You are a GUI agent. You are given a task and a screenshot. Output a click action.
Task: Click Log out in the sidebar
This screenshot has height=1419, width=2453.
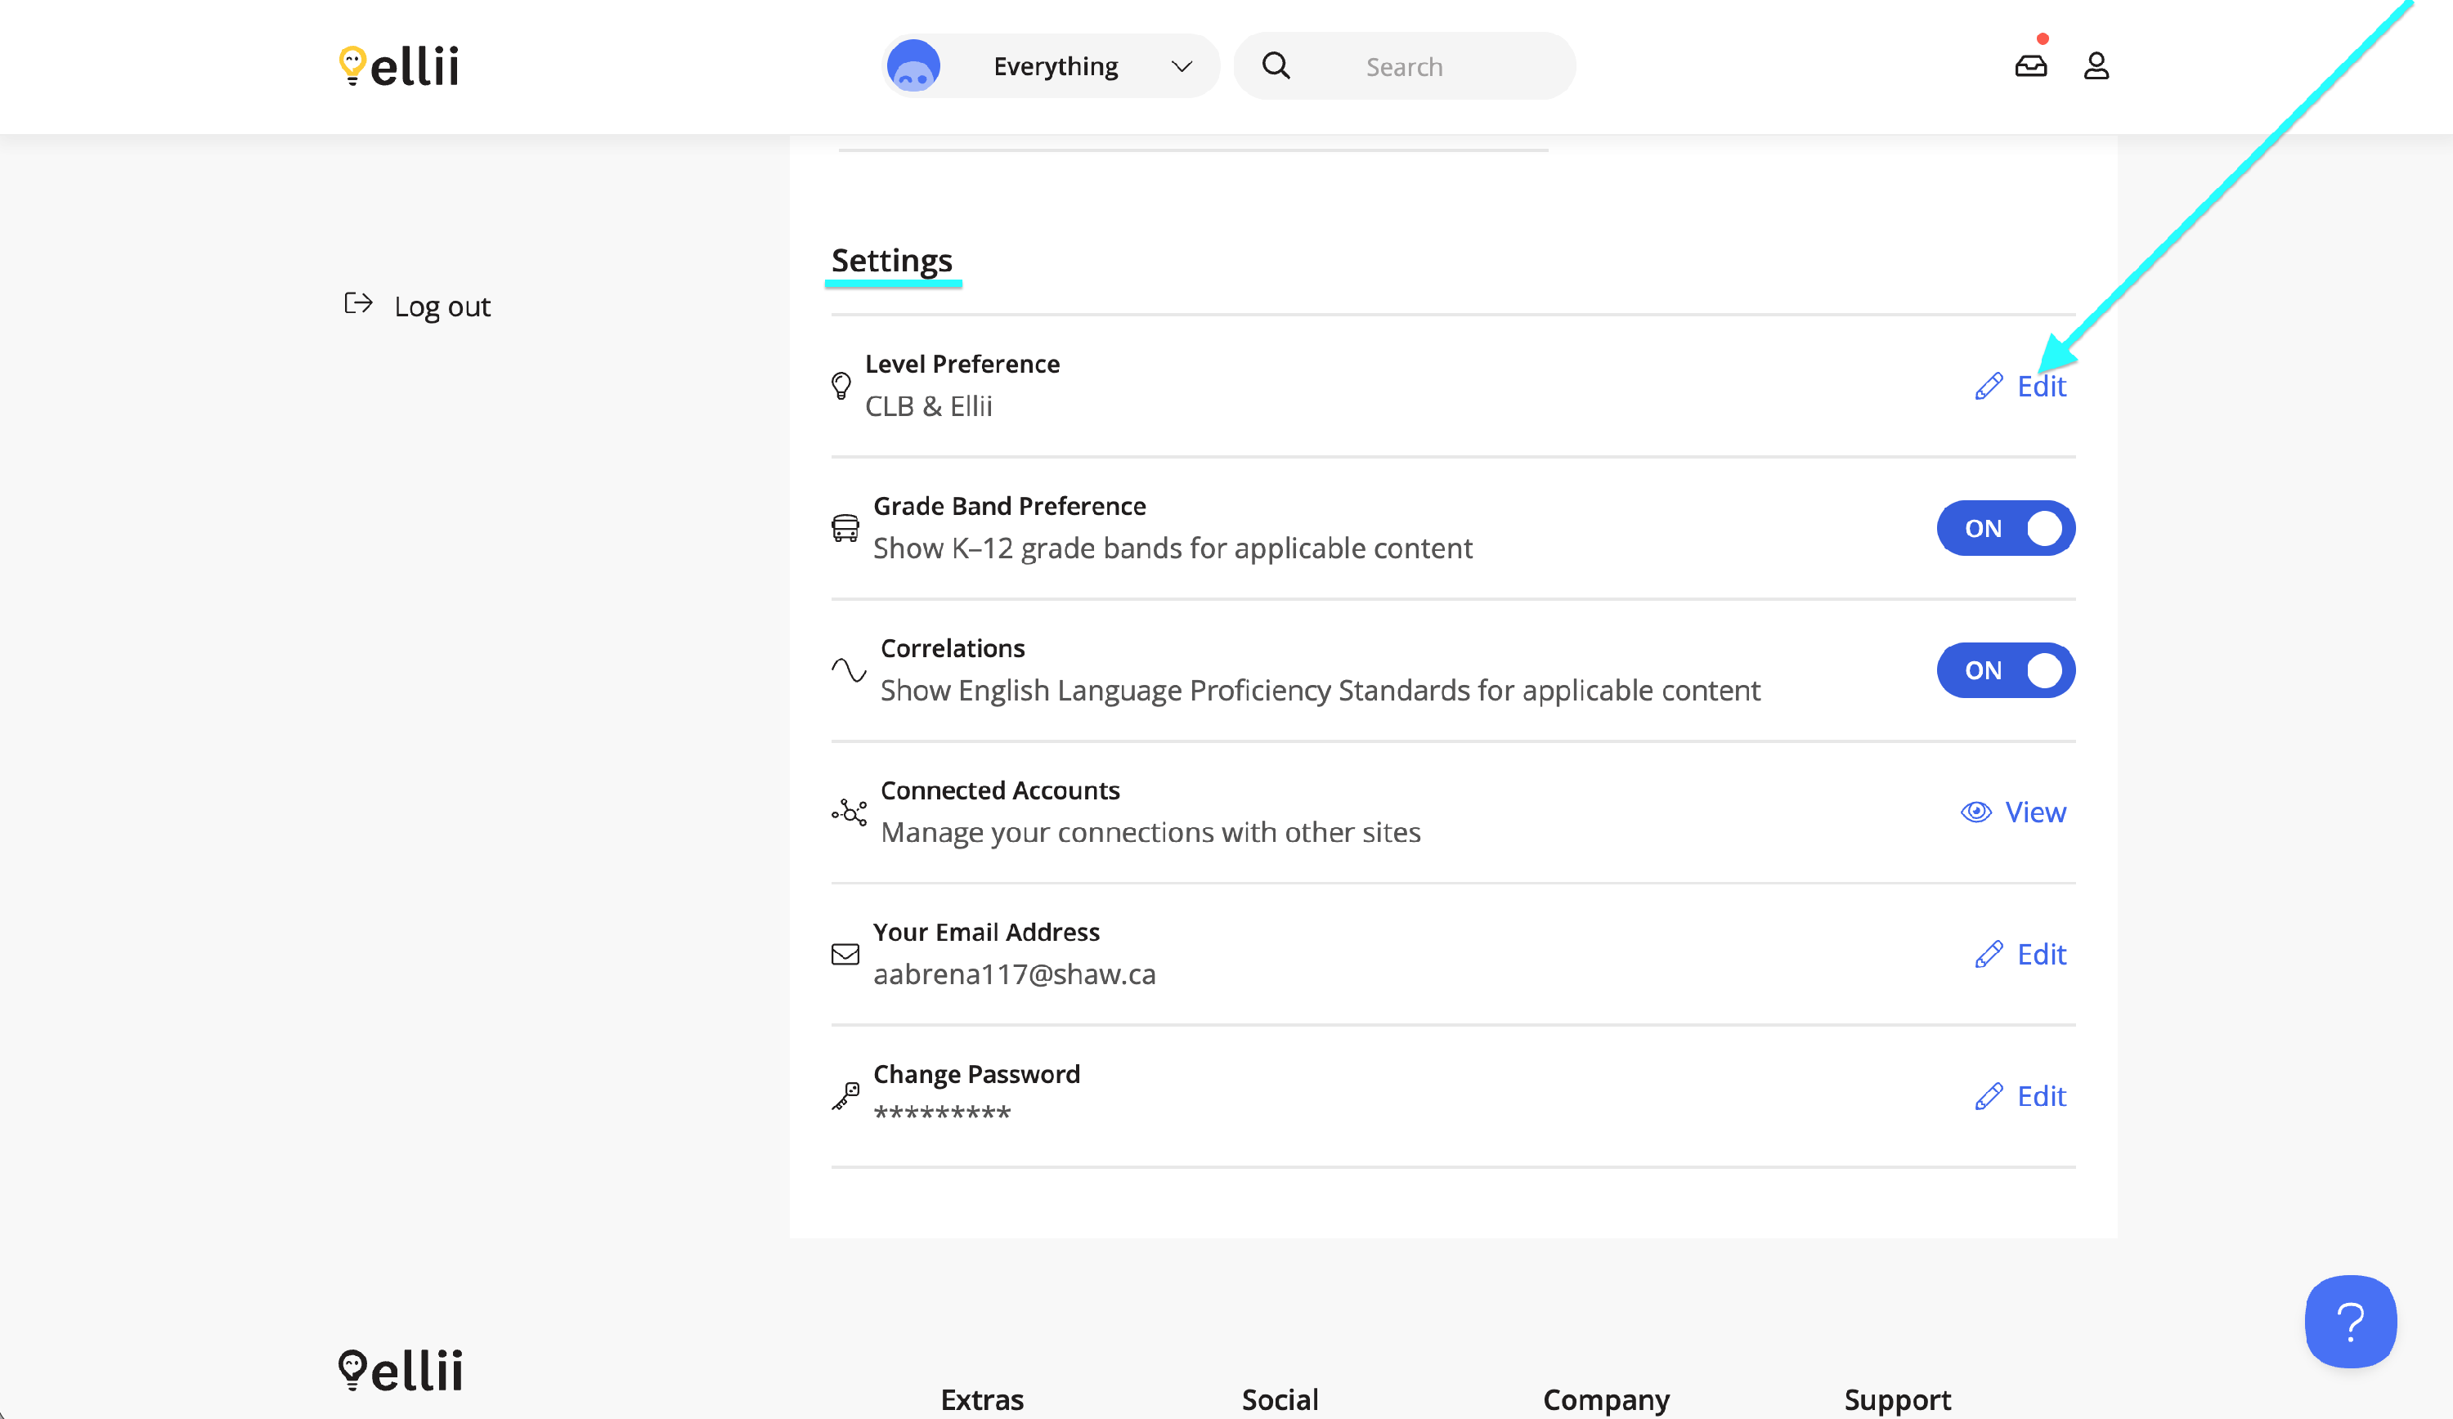pyautogui.click(x=442, y=307)
